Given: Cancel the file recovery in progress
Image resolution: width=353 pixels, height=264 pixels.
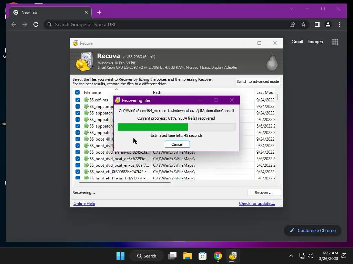Looking at the screenshot, I should [x=177, y=144].
